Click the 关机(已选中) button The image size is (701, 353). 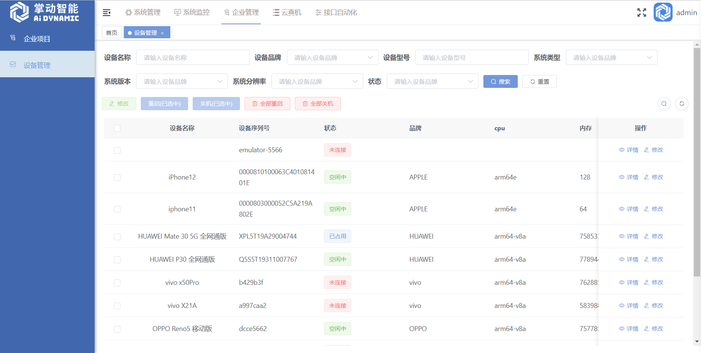(x=216, y=104)
